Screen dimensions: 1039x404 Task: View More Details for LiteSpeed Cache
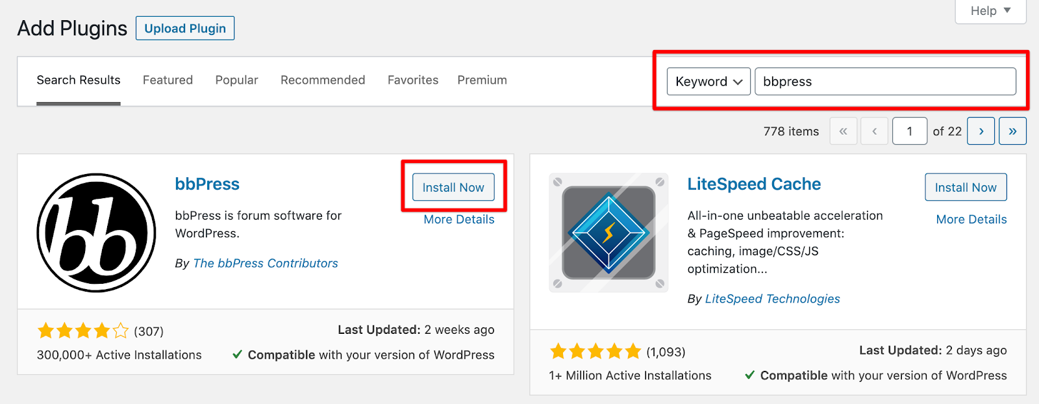click(971, 220)
